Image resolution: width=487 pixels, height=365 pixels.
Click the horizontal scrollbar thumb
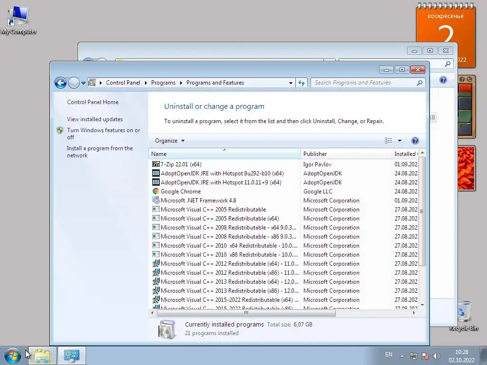[x=246, y=313]
